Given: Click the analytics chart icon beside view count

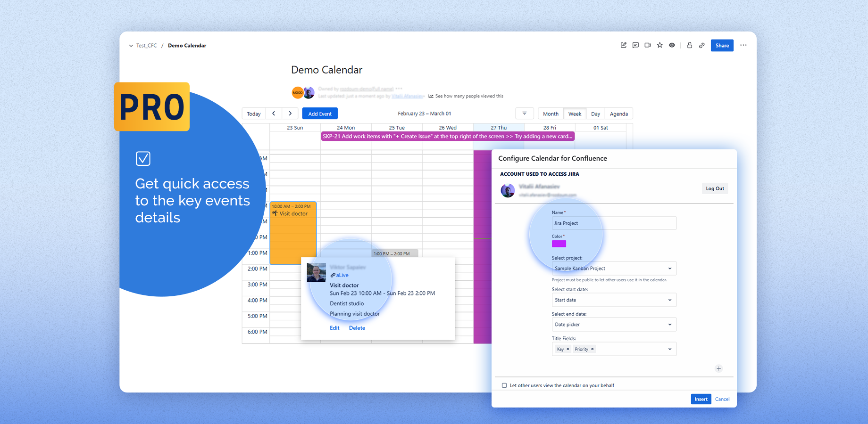Looking at the screenshot, I should tap(431, 96).
